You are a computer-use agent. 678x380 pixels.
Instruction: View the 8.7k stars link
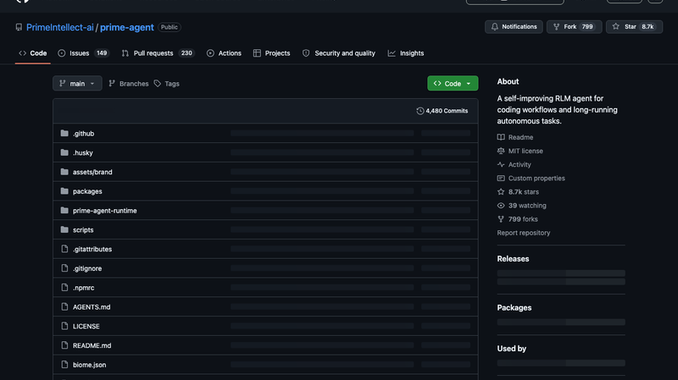click(x=518, y=192)
